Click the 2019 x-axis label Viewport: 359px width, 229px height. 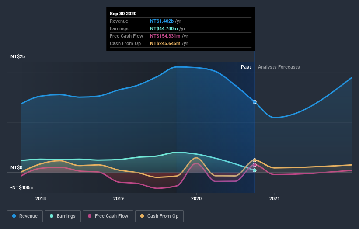pyautogui.click(x=119, y=198)
